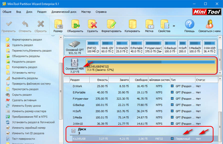Open the Мастер menu
The width and height of the screenshot is (223, 144).
coord(86,12)
